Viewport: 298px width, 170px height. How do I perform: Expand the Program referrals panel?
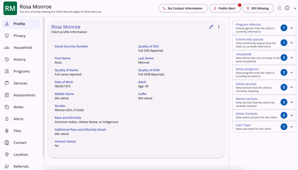tap(291, 28)
